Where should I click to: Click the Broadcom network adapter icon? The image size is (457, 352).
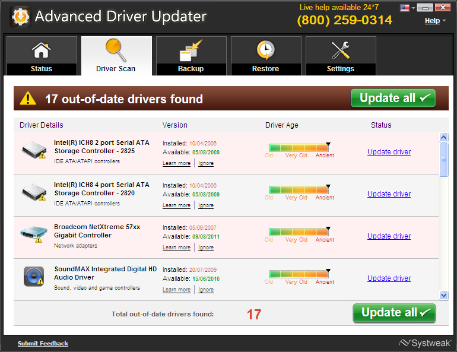[x=34, y=234]
